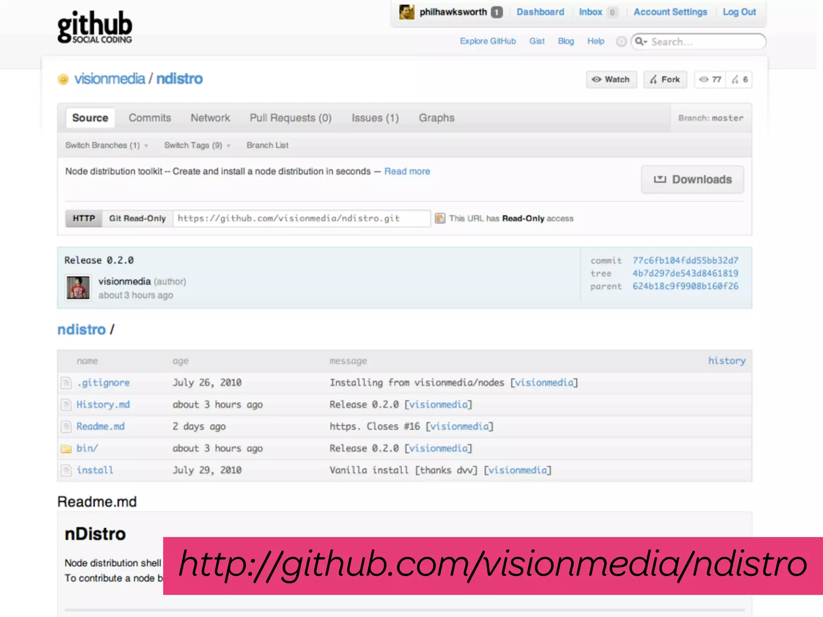Click the round icon left of search box
The image size is (823, 617).
tap(621, 42)
